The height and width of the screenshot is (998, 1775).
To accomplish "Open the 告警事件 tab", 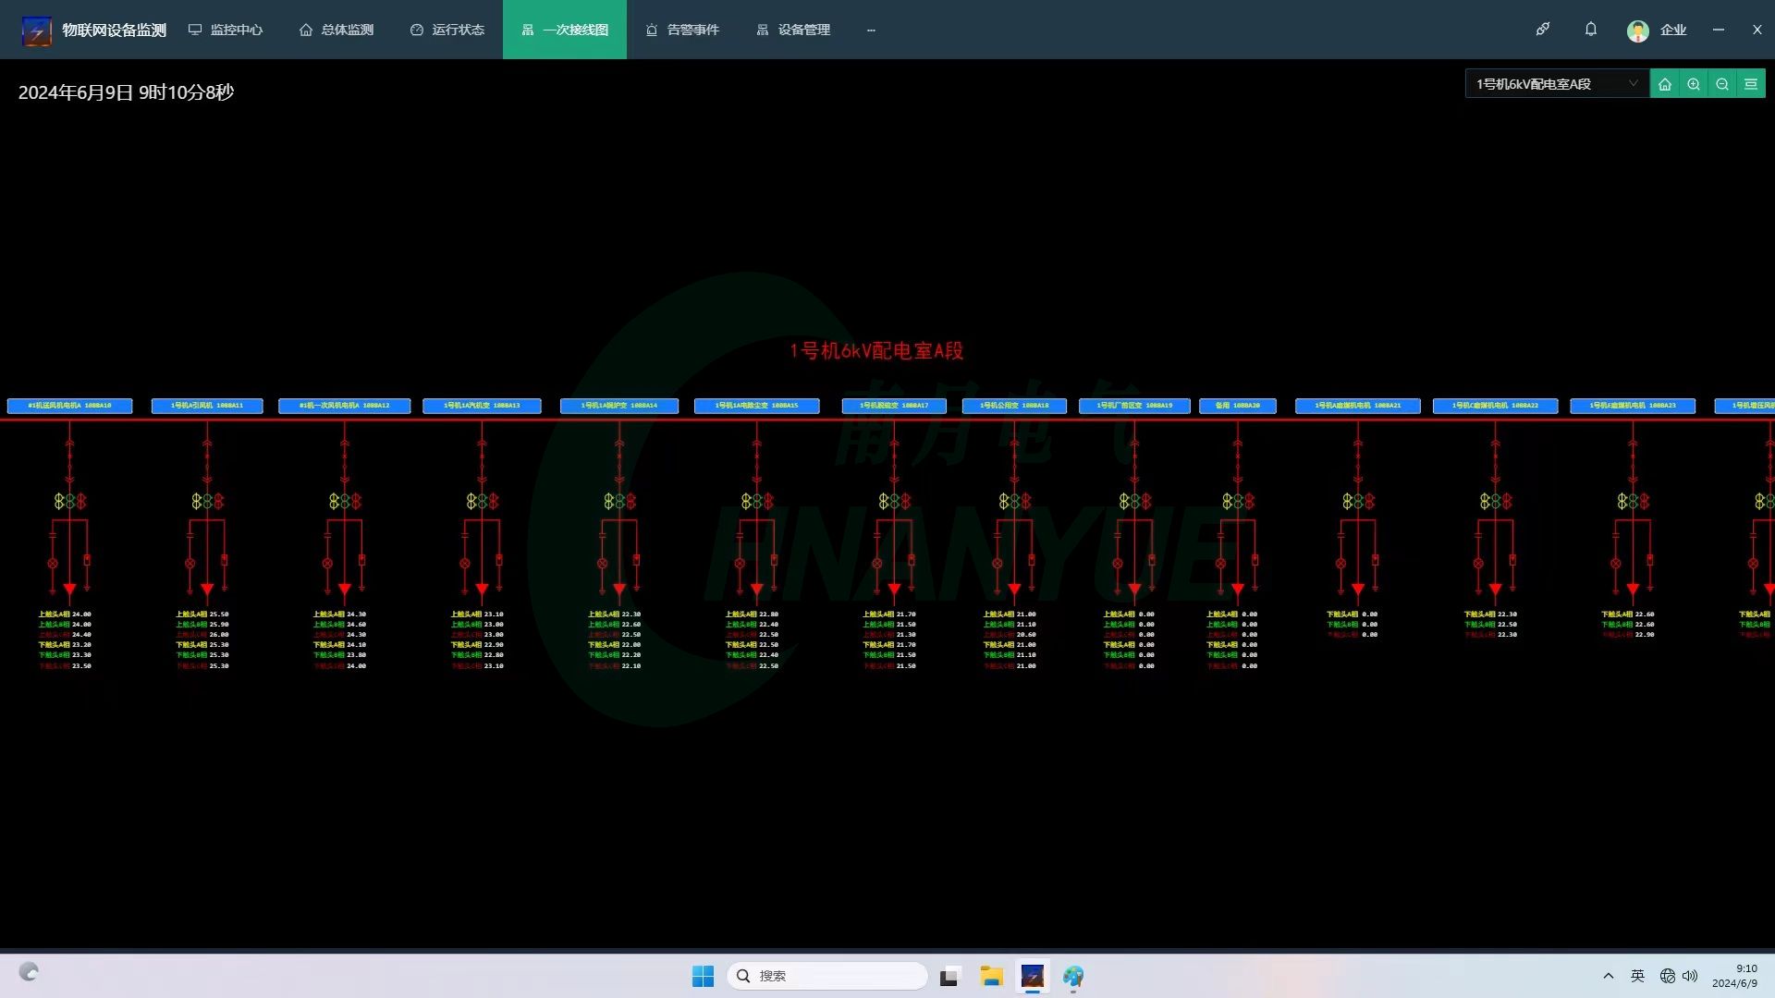I will [682, 30].
